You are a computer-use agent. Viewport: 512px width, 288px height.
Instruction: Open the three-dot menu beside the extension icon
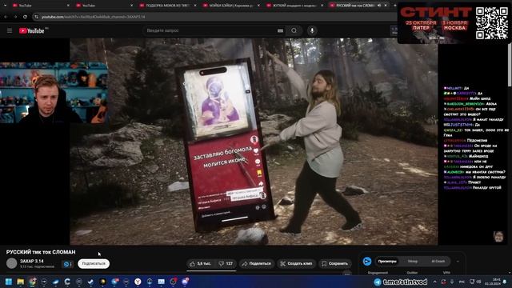(71, 264)
